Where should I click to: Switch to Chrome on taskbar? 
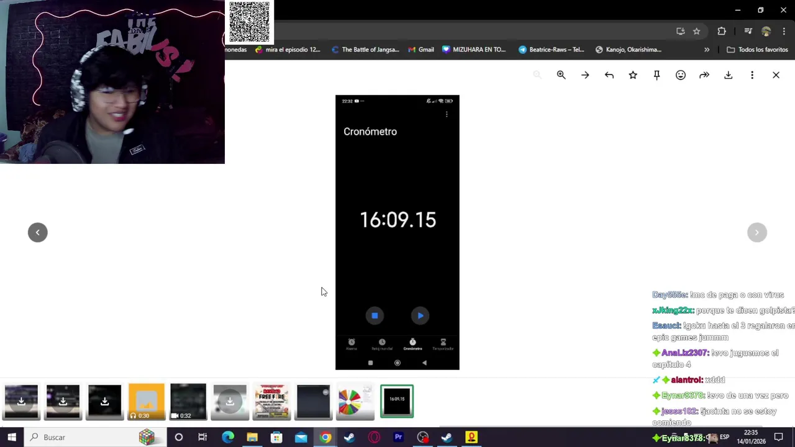coord(325,437)
